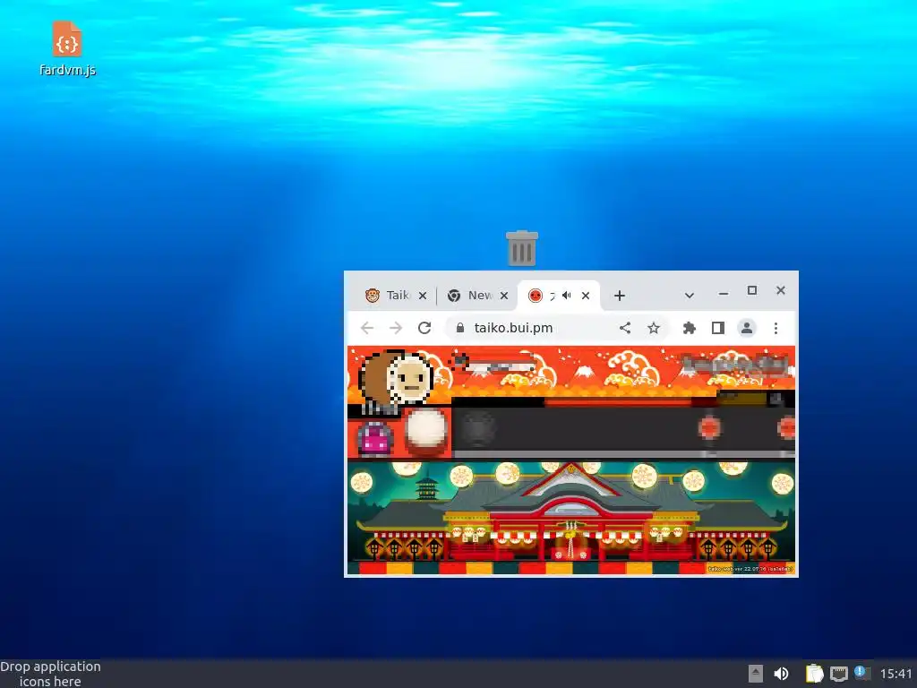Expand the tab search chevron
Viewport: 917px width, 688px height.
click(x=690, y=296)
